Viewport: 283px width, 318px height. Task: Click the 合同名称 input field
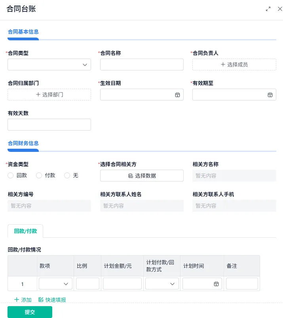pos(142,64)
